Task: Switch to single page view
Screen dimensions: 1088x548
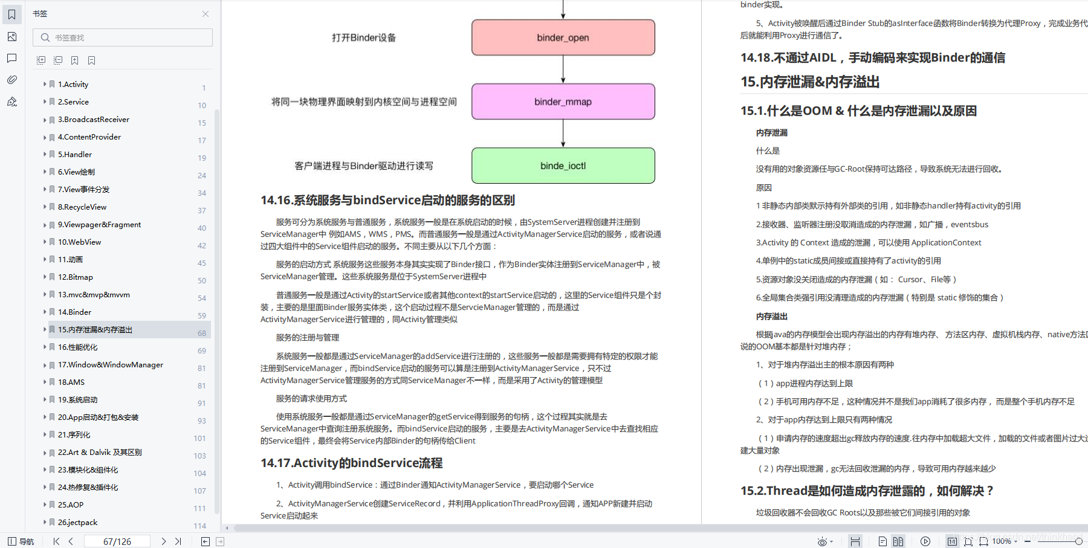Action: point(882,541)
